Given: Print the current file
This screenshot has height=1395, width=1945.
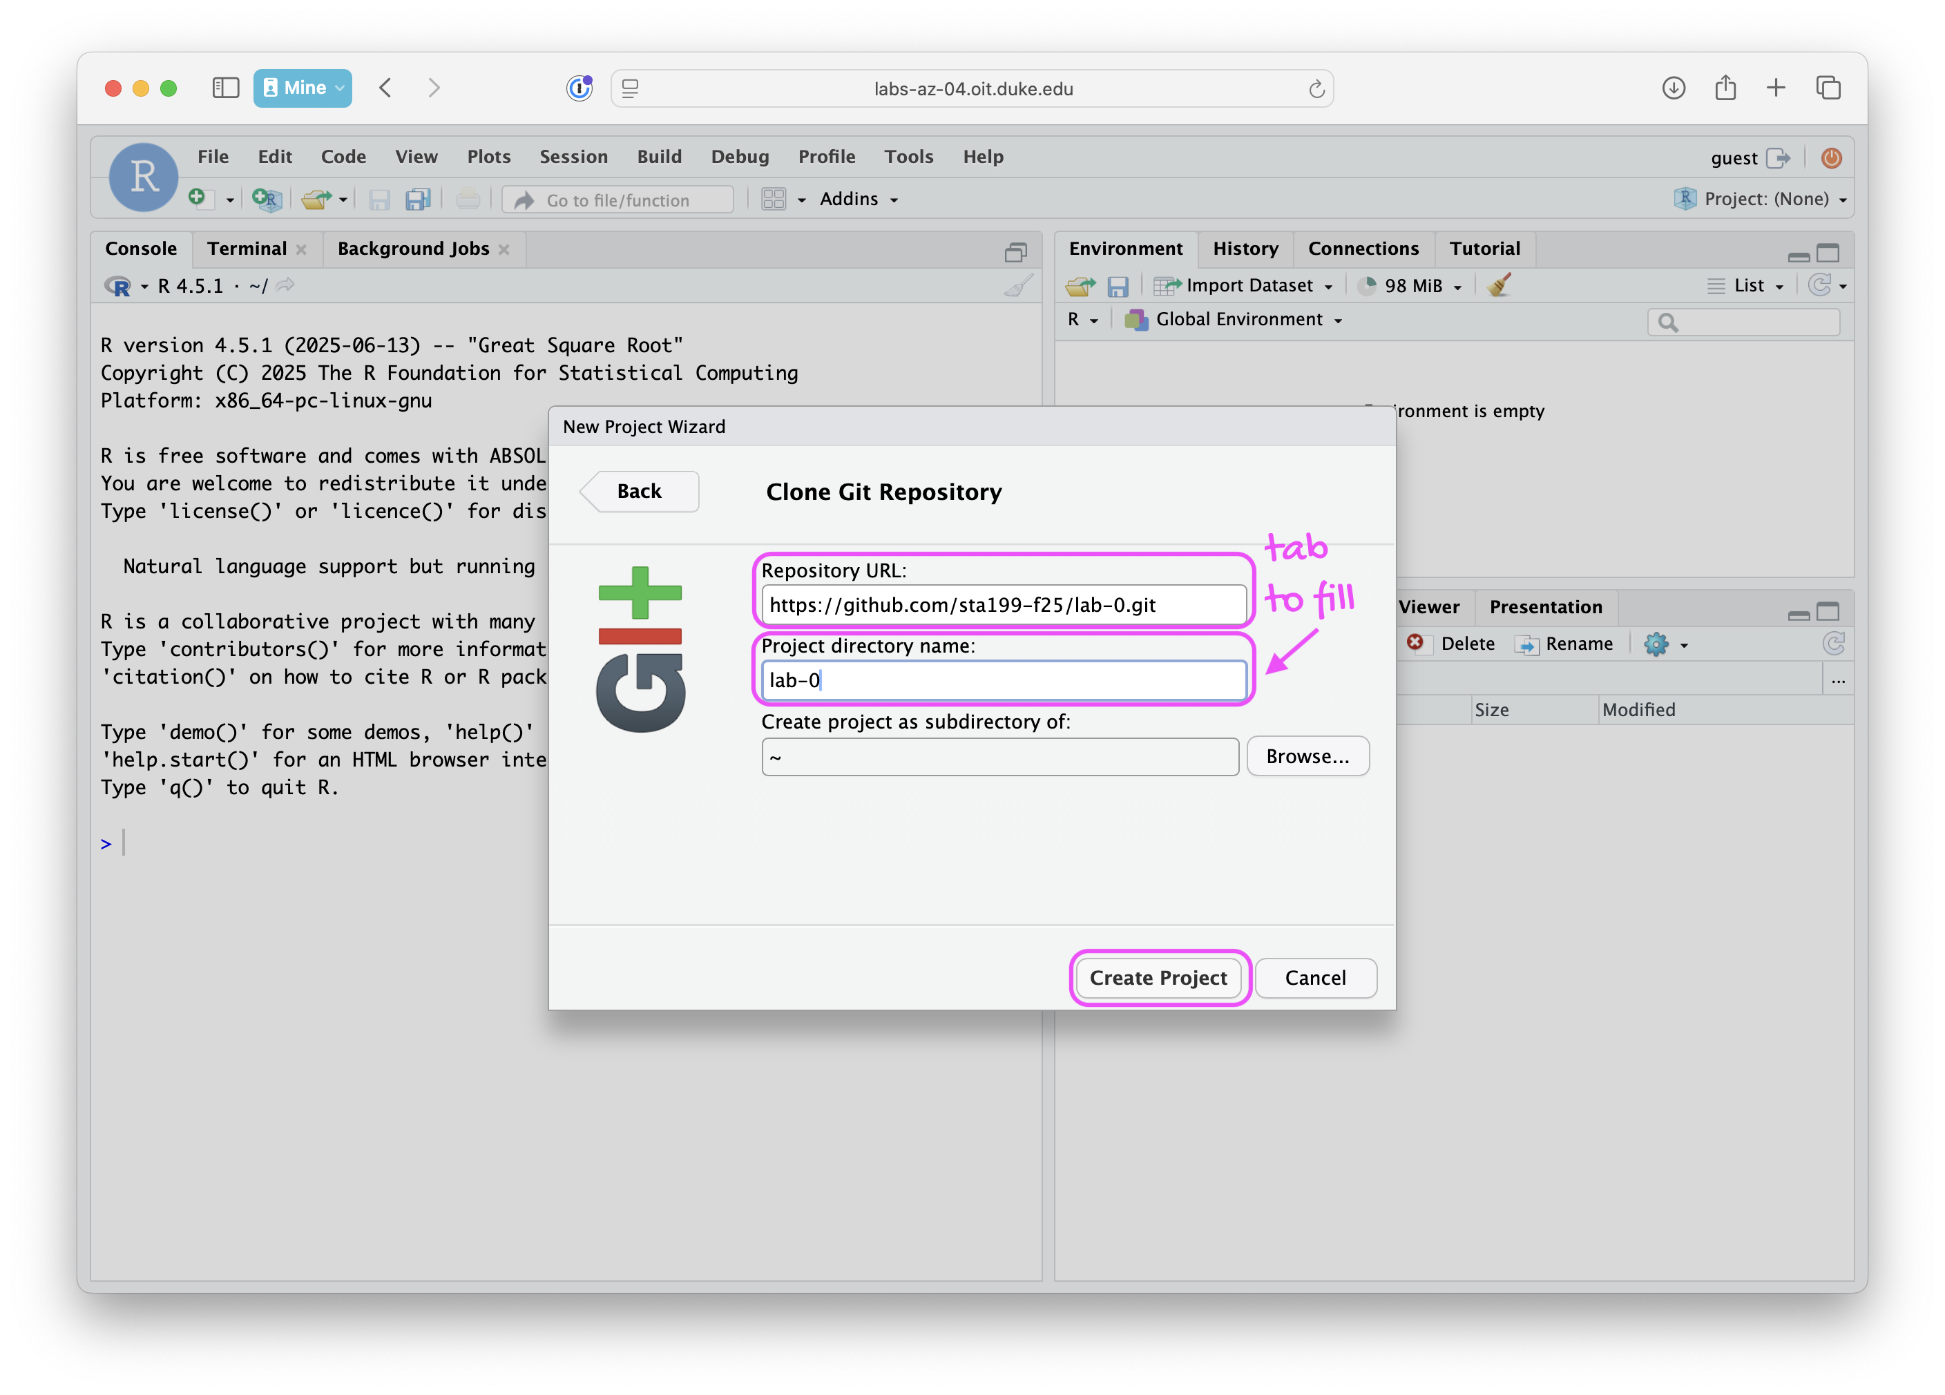Looking at the screenshot, I should pos(468,199).
